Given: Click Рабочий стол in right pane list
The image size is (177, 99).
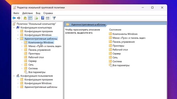Looking at the screenshot, I should pos(120,50).
